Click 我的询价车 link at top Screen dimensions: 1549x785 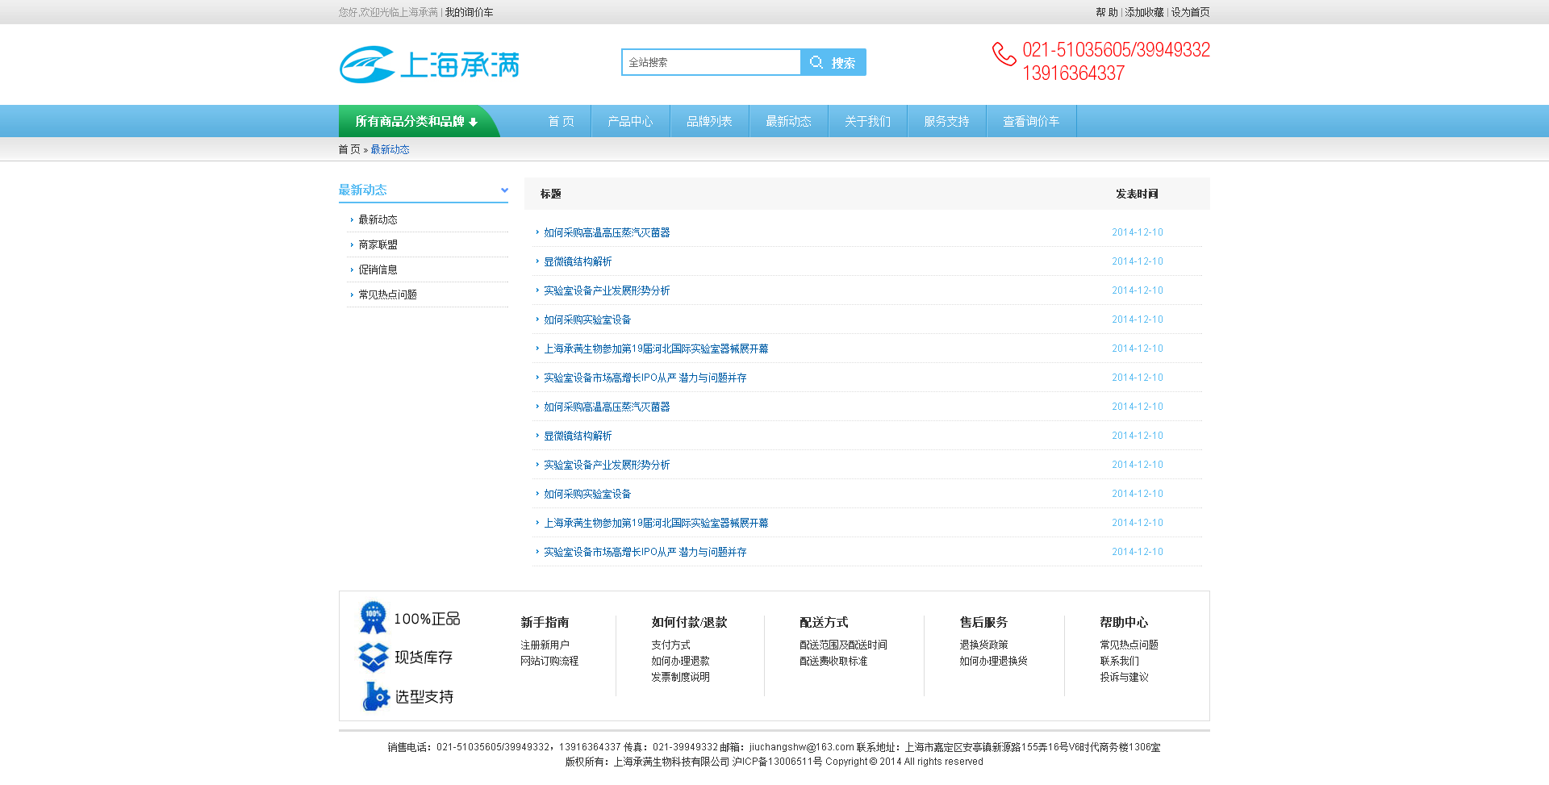469,12
